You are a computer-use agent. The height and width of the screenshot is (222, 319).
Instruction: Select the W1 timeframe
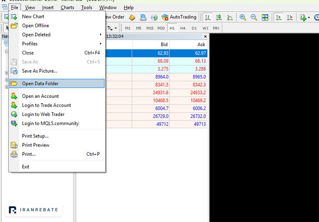[x=205, y=28]
